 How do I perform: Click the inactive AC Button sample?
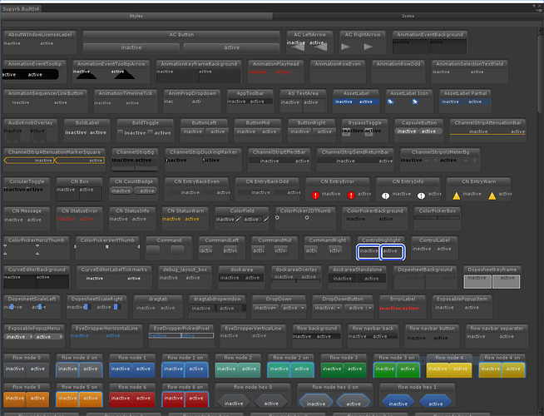click(131, 47)
